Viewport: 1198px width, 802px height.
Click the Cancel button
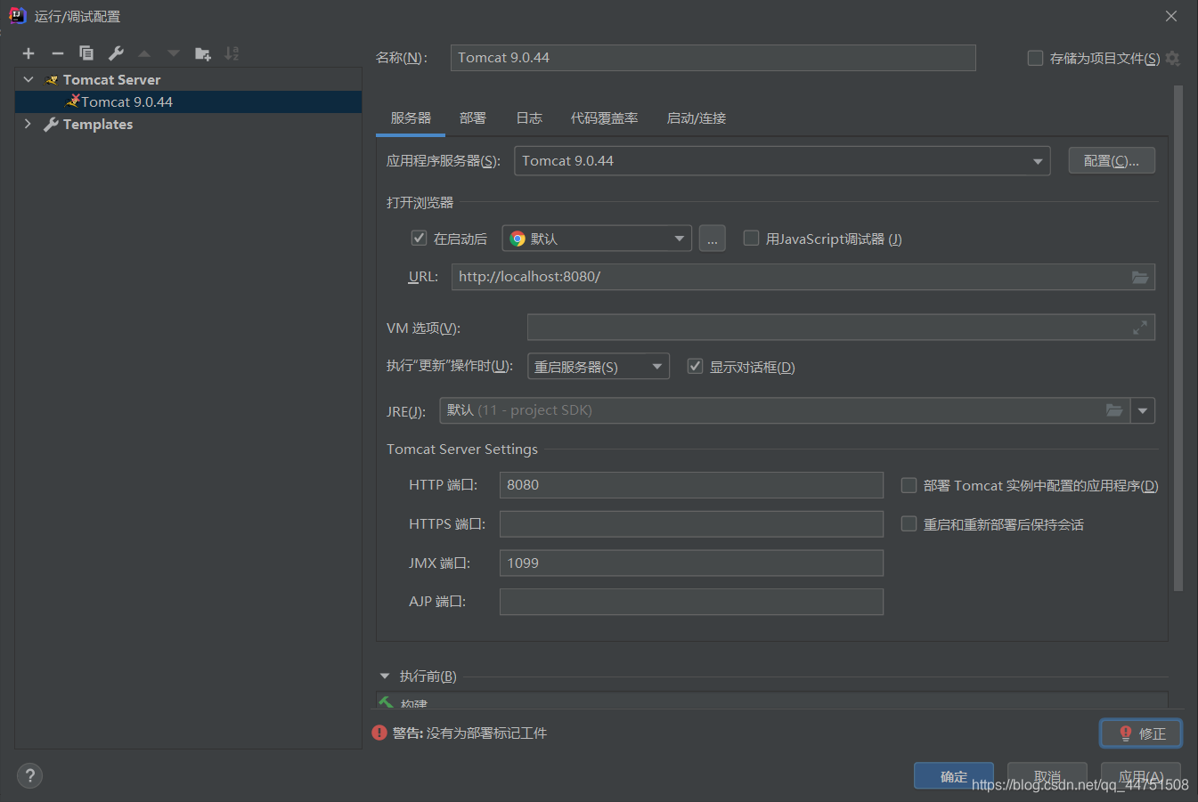click(x=1047, y=776)
